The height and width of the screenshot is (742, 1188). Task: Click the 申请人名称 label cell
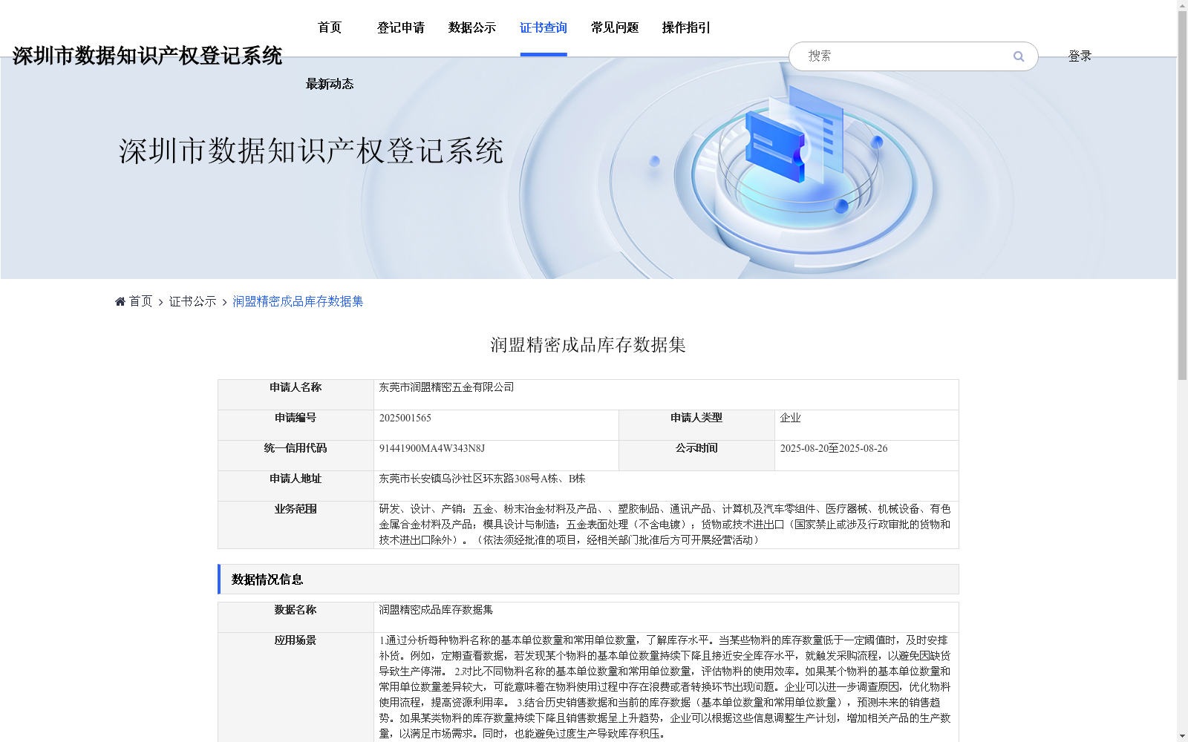(296, 395)
